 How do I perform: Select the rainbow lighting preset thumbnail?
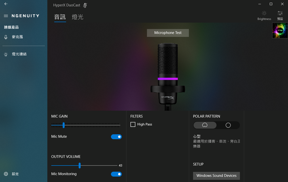point(280,30)
